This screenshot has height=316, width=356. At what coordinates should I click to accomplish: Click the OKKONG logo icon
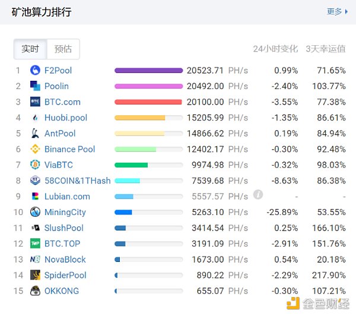pos(35,291)
